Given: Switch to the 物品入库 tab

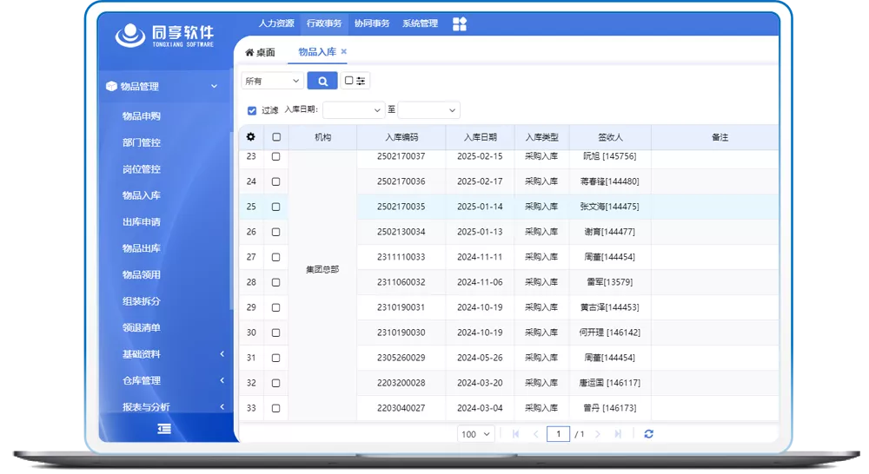Looking at the screenshot, I should (x=317, y=52).
